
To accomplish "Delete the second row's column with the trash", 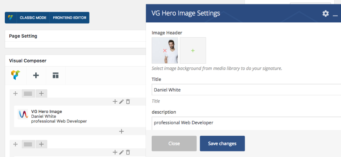I will tap(128, 152).
